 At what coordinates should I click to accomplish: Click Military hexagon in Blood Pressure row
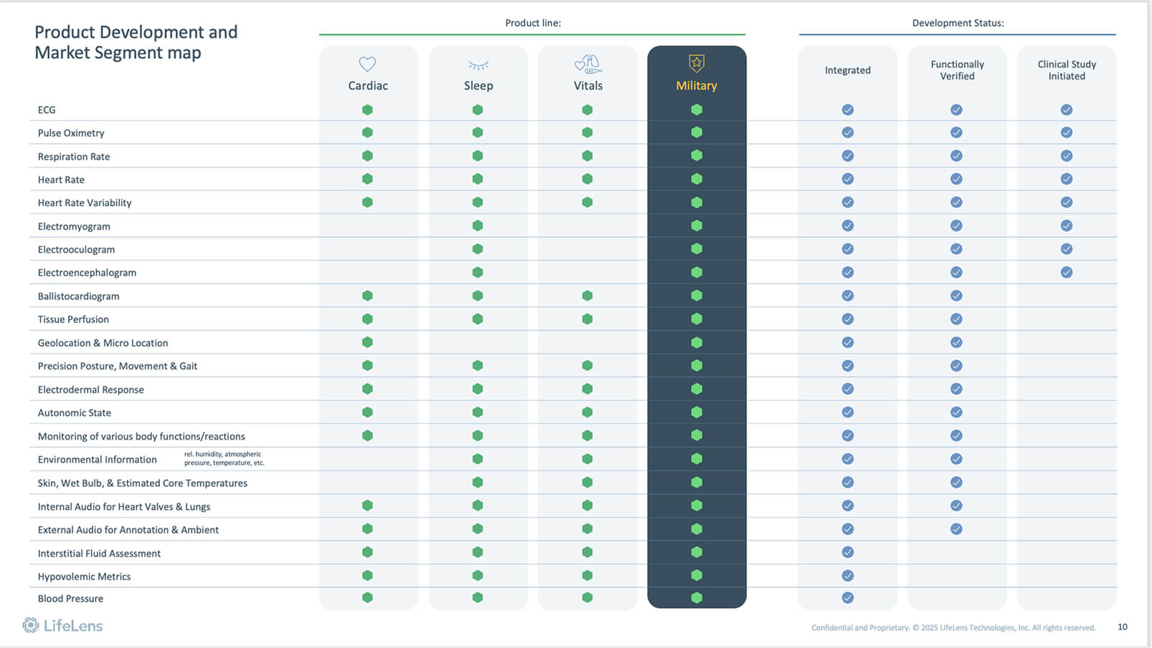(696, 598)
